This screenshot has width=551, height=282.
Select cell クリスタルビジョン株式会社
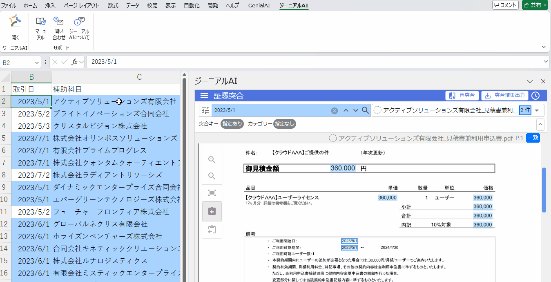click(116, 126)
